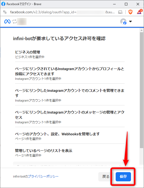Click the facebook.com URL address field
Image resolution: width=144 pixels, height=188 pixels.
(x=62, y=12)
